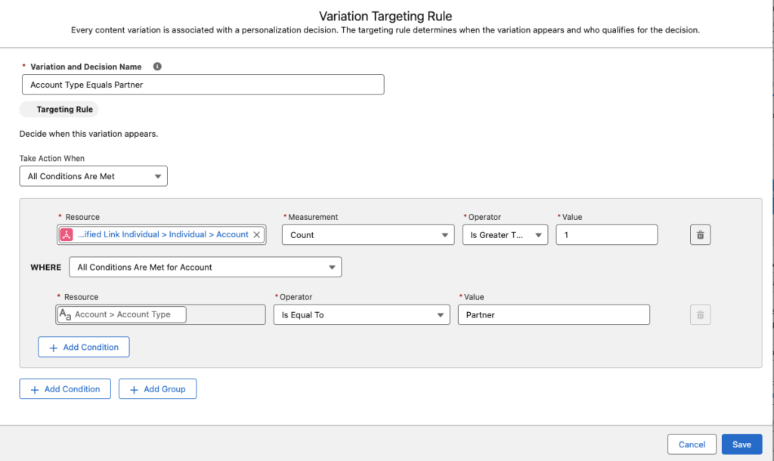The image size is (774, 461).
Task: Click the Value field containing Partner
Action: (553, 315)
